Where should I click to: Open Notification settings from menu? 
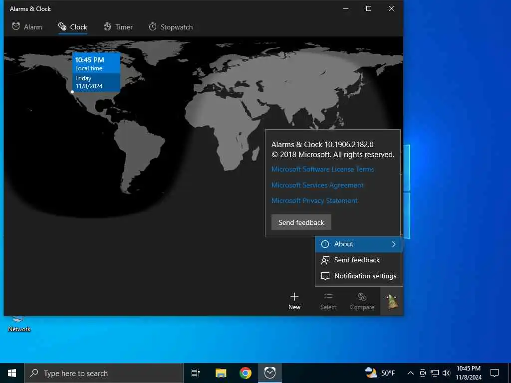359,276
